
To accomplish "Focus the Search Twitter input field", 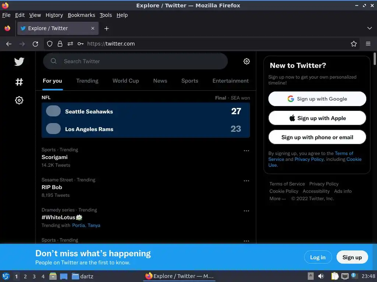I will [x=135, y=61].
